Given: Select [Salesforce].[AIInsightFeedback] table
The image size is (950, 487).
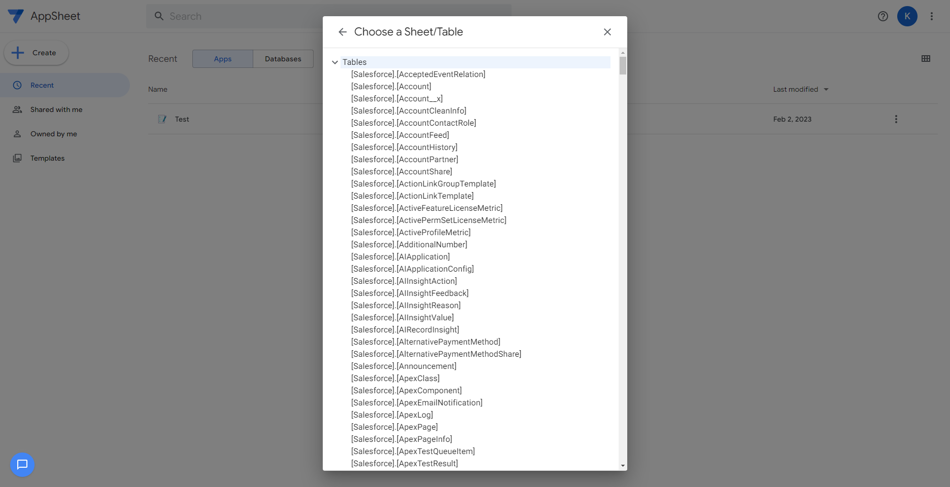Looking at the screenshot, I should point(410,293).
